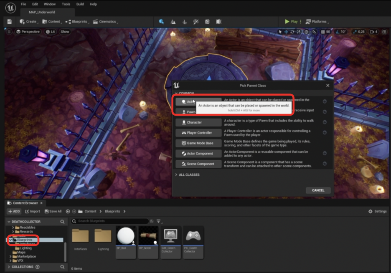Open Brush Editing mode icon
391x273 pixels.
(219, 22)
